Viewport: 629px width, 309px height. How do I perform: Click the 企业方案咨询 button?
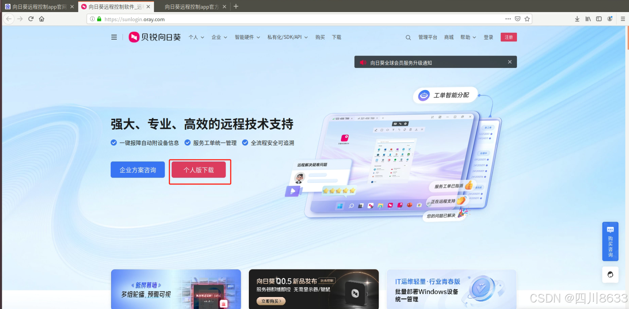138,170
